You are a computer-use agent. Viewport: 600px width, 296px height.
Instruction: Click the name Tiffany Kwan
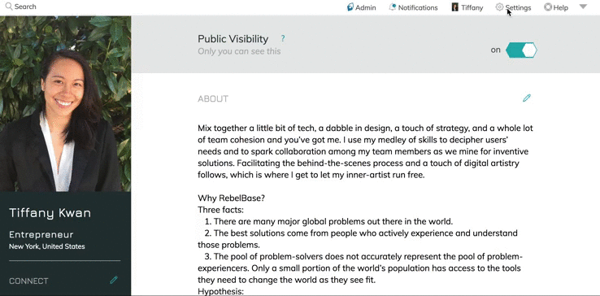coord(50,213)
